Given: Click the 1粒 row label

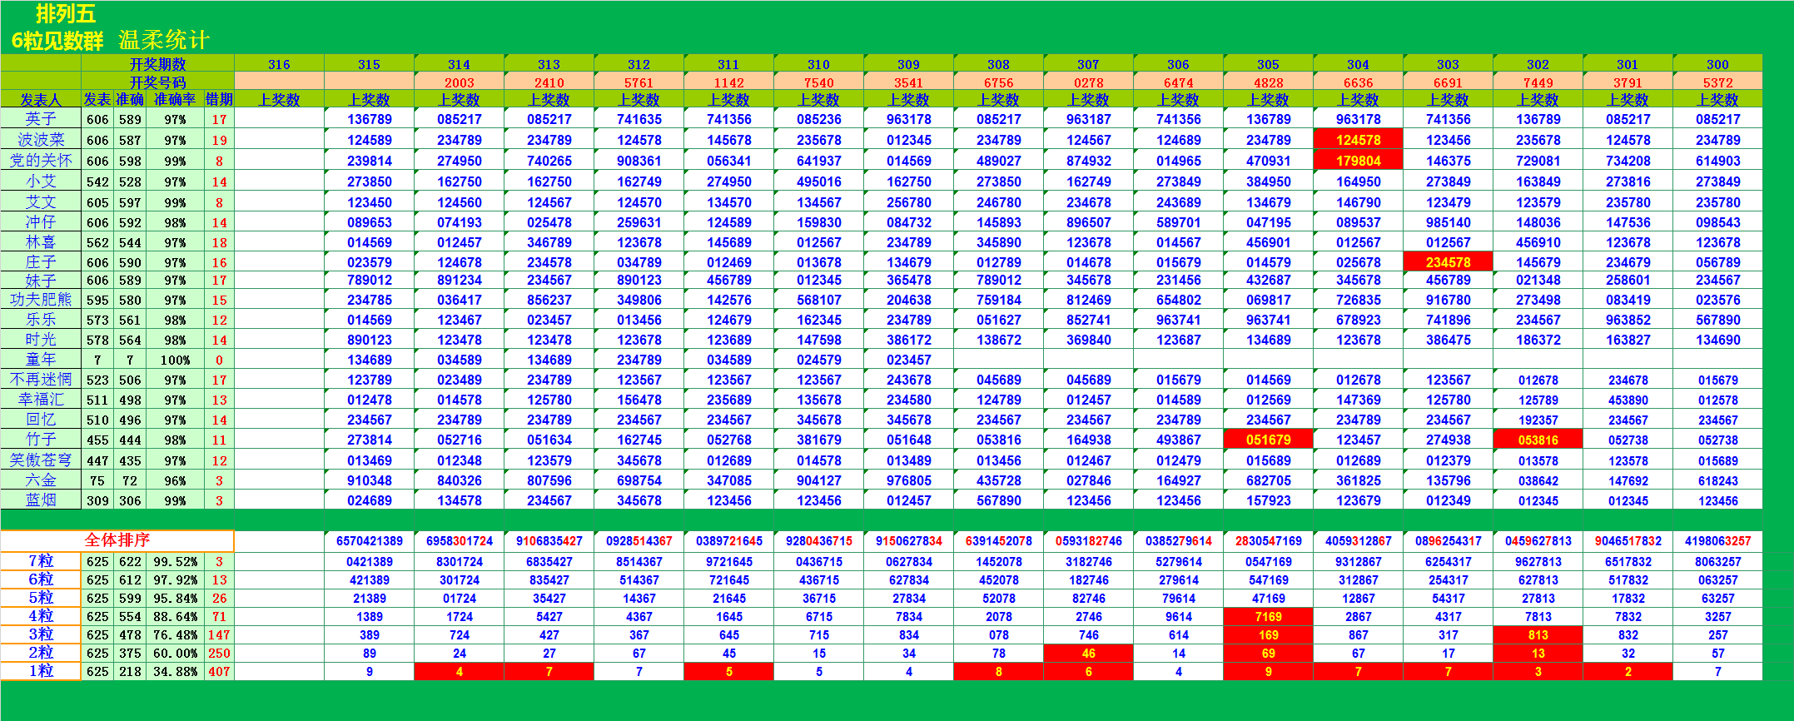Looking at the screenshot, I should click(41, 671).
